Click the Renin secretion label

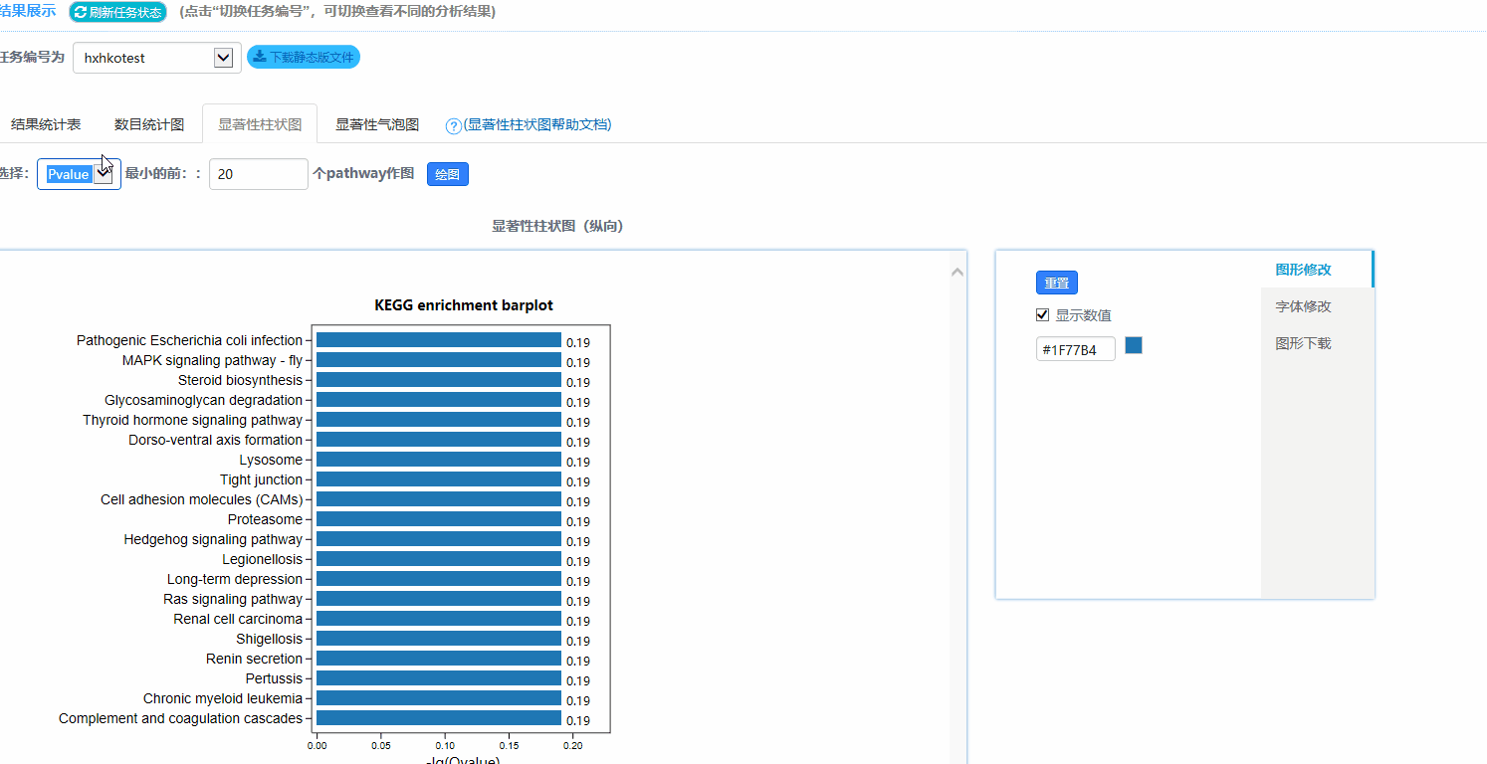pyautogui.click(x=254, y=659)
